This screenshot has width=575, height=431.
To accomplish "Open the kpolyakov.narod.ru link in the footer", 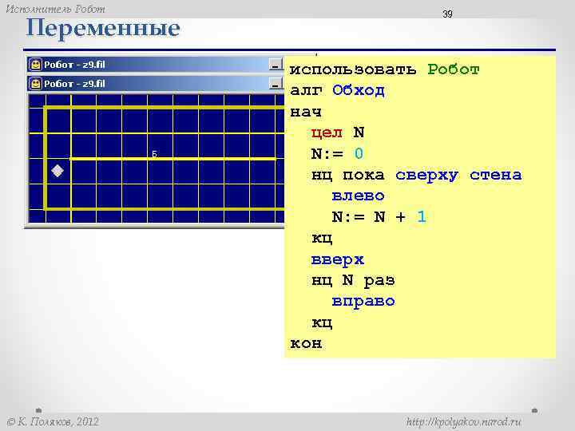I will (x=463, y=422).
